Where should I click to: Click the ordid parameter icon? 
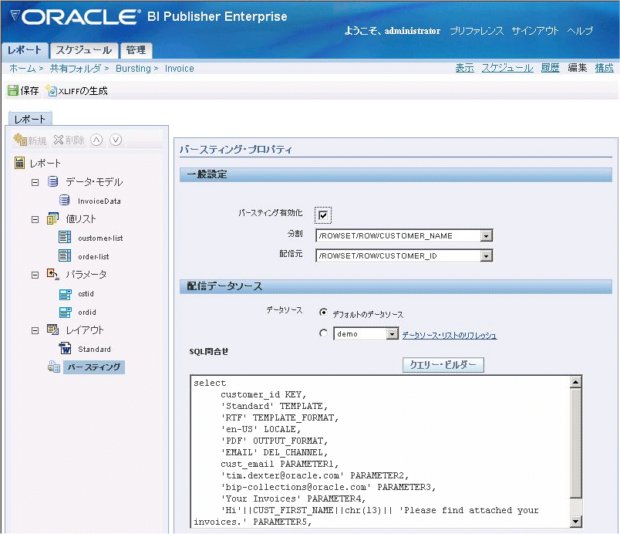[x=66, y=312]
